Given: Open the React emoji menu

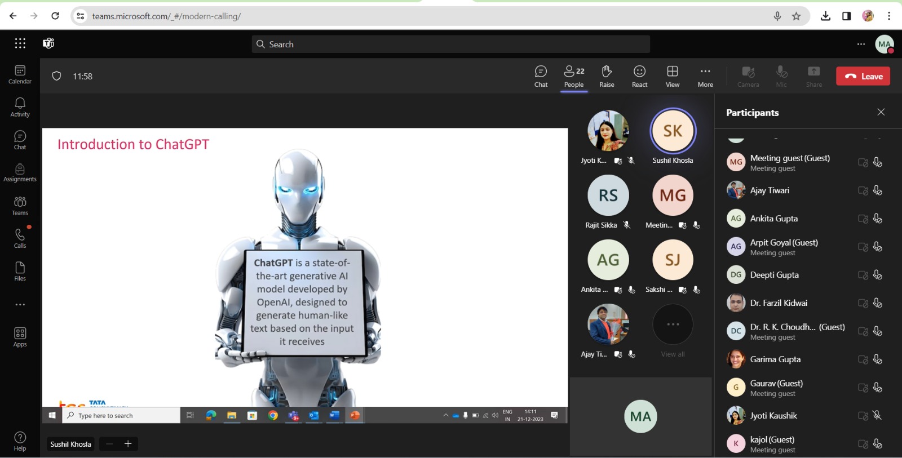Looking at the screenshot, I should click(x=639, y=77).
